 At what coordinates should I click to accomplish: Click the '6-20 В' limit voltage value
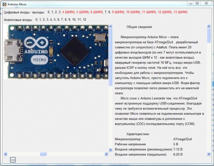click(178, 155)
